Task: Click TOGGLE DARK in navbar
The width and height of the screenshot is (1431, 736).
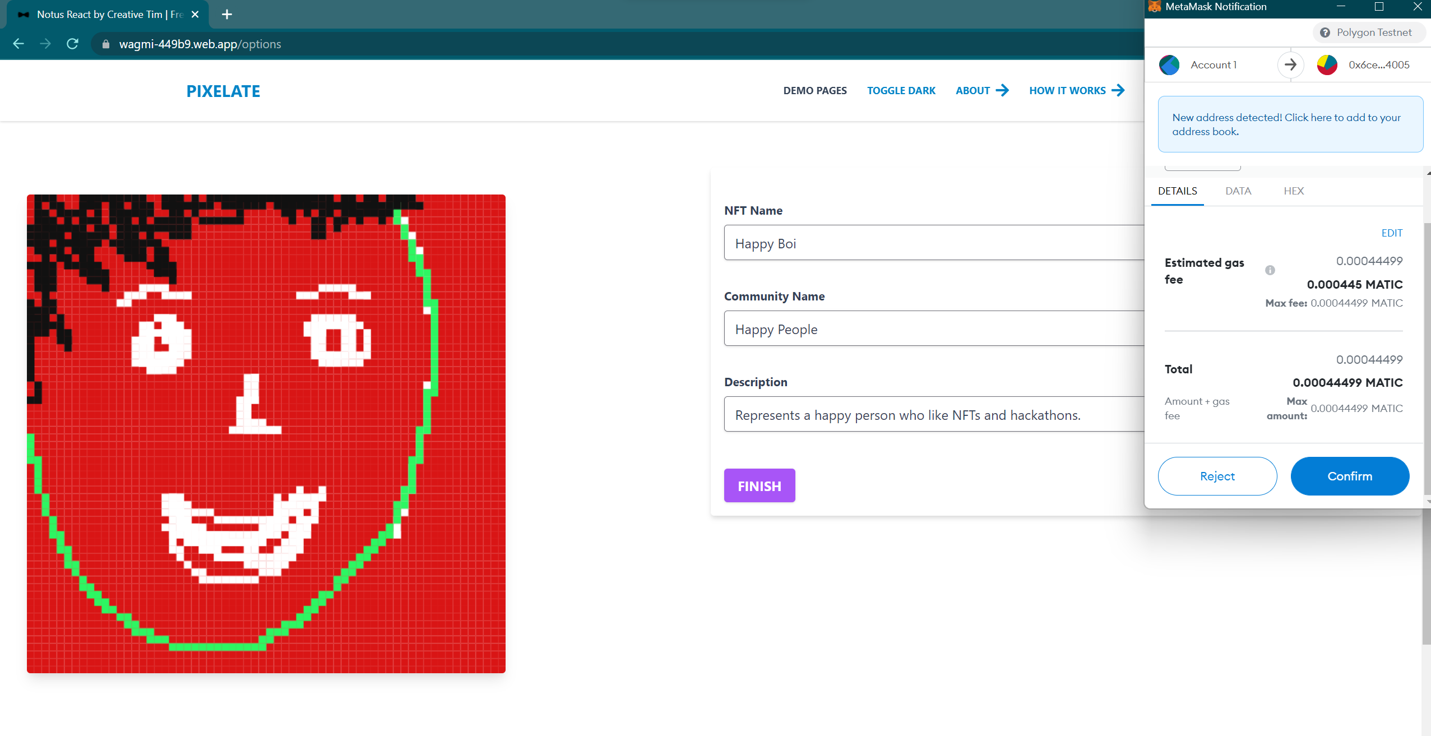Action: click(x=901, y=91)
